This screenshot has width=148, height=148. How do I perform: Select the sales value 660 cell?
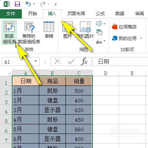(79, 129)
